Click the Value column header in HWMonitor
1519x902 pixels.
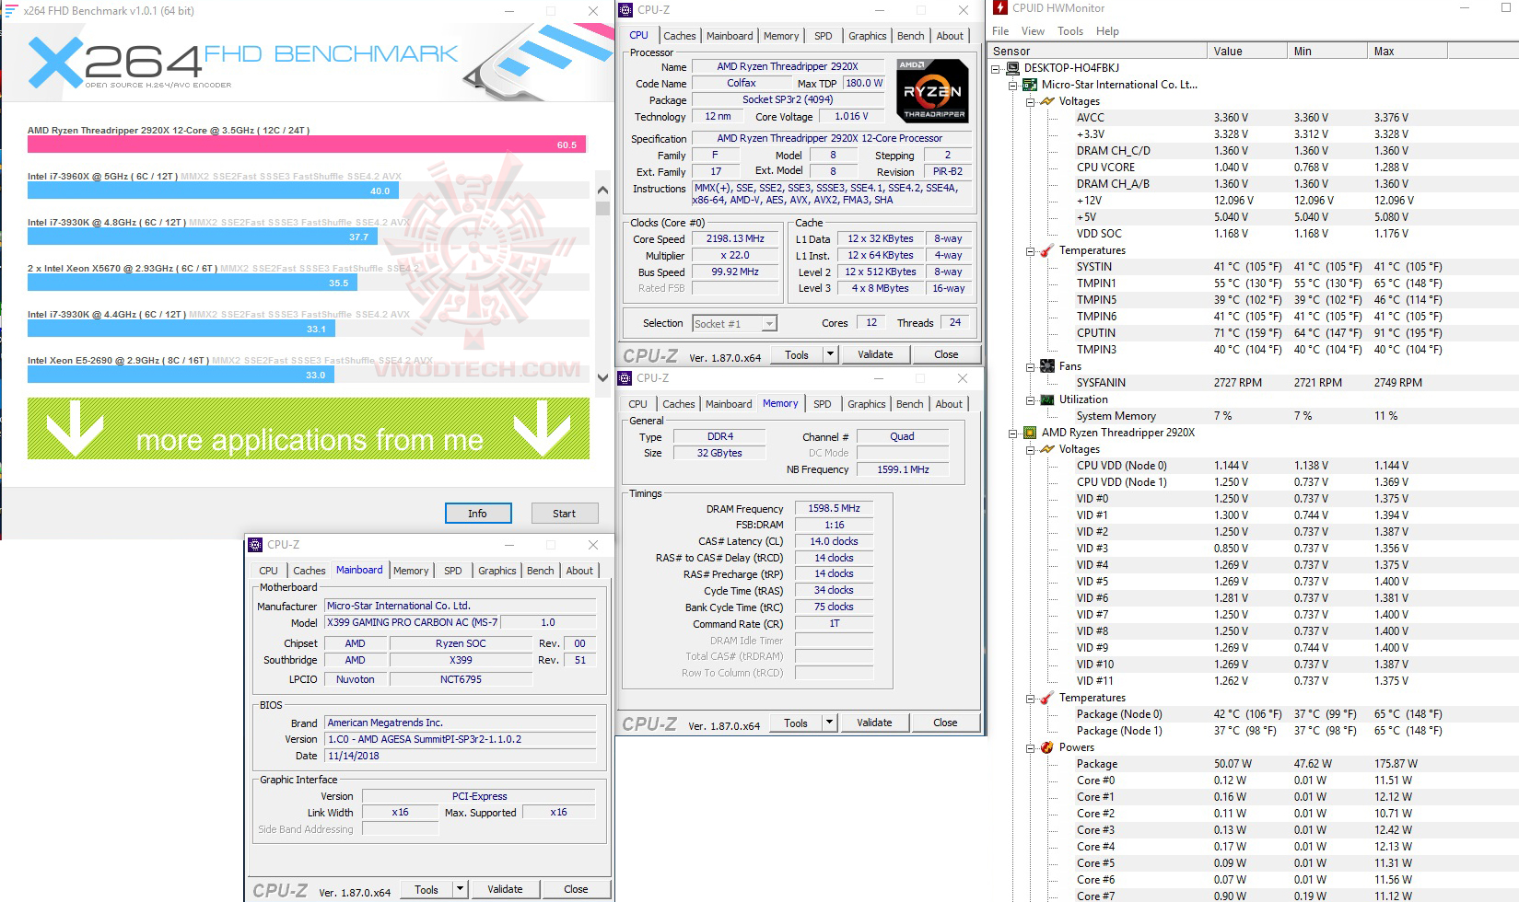pos(1247,52)
